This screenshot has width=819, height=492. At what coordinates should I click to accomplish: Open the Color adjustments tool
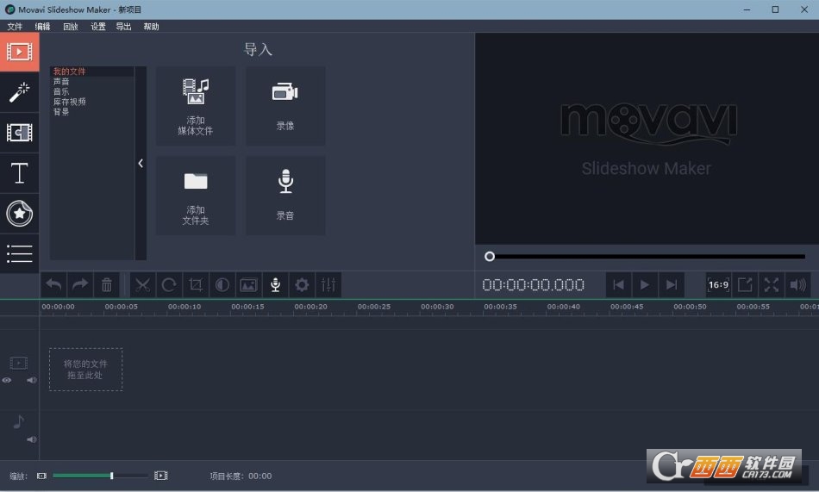point(222,284)
